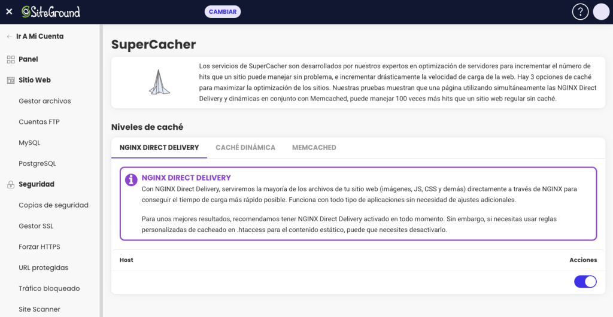The height and width of the screenshot is (317, 613).
Task: Open the PostgreSQL page
Action: (x=37, y=163)
